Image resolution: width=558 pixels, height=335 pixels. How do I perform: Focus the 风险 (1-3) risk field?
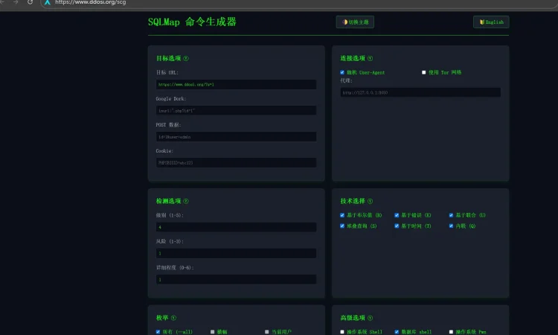tap(237, 253)
